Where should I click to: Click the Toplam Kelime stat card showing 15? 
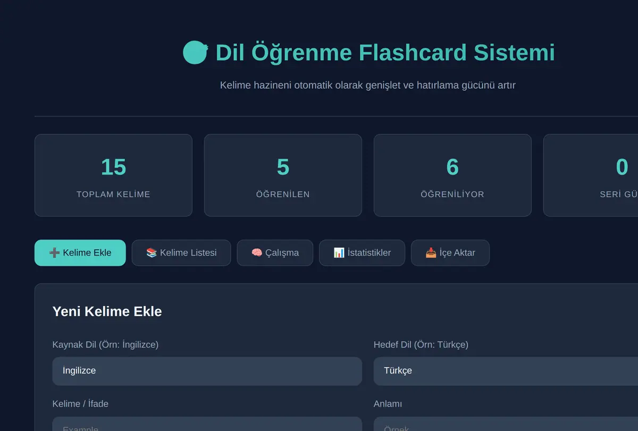tap(113, 175)
